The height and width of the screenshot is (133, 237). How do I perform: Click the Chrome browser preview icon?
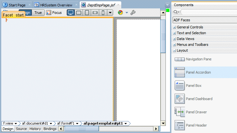[x=121, y=13]
